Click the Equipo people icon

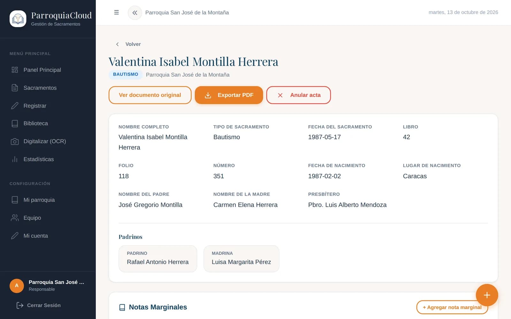pyautogui.click(x=15, y=218)
